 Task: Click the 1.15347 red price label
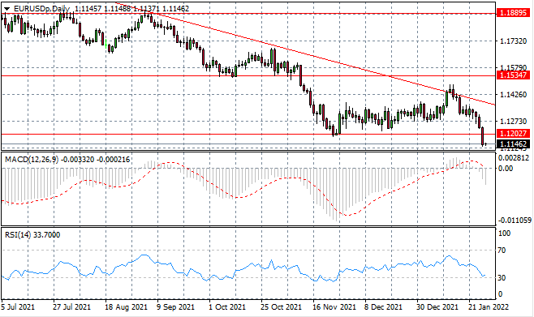513,75
